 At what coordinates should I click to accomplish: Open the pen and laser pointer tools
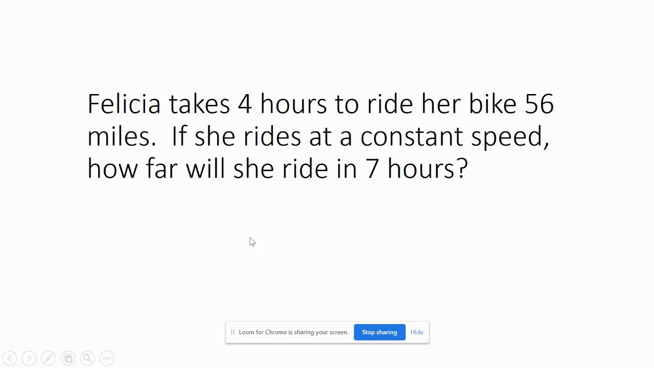pyautogui.click(x=49, y=358)
